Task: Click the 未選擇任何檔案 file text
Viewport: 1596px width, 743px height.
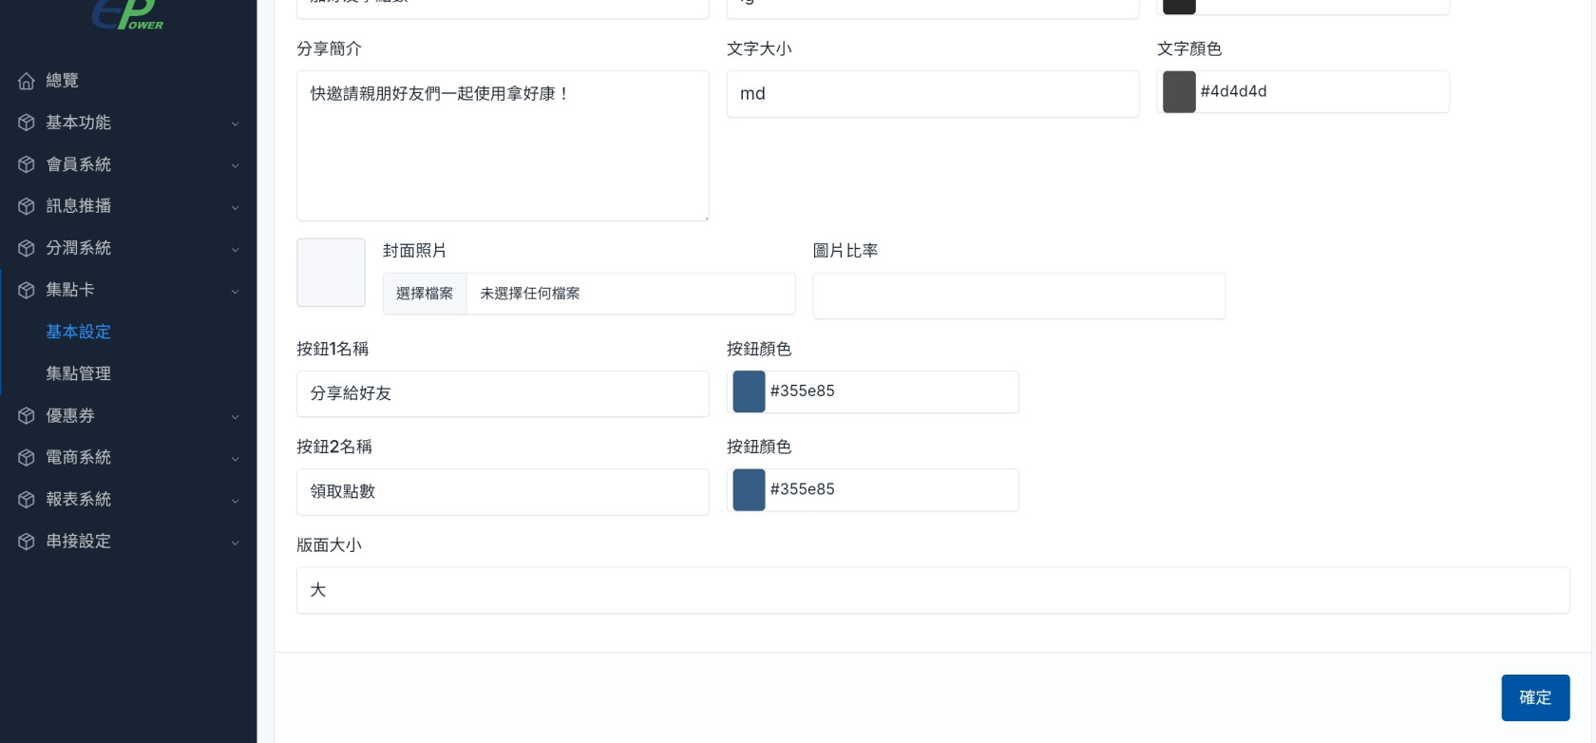Action: (530, 294)
